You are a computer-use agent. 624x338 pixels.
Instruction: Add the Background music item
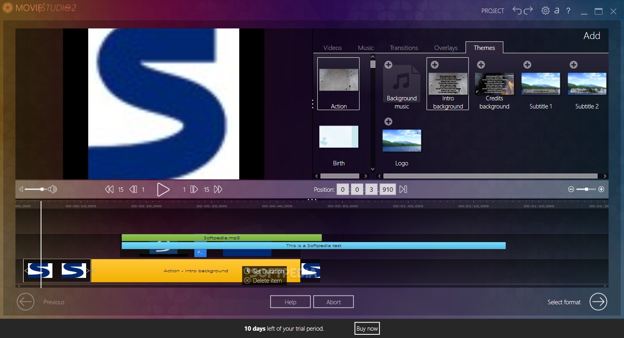tap(388, 65)
